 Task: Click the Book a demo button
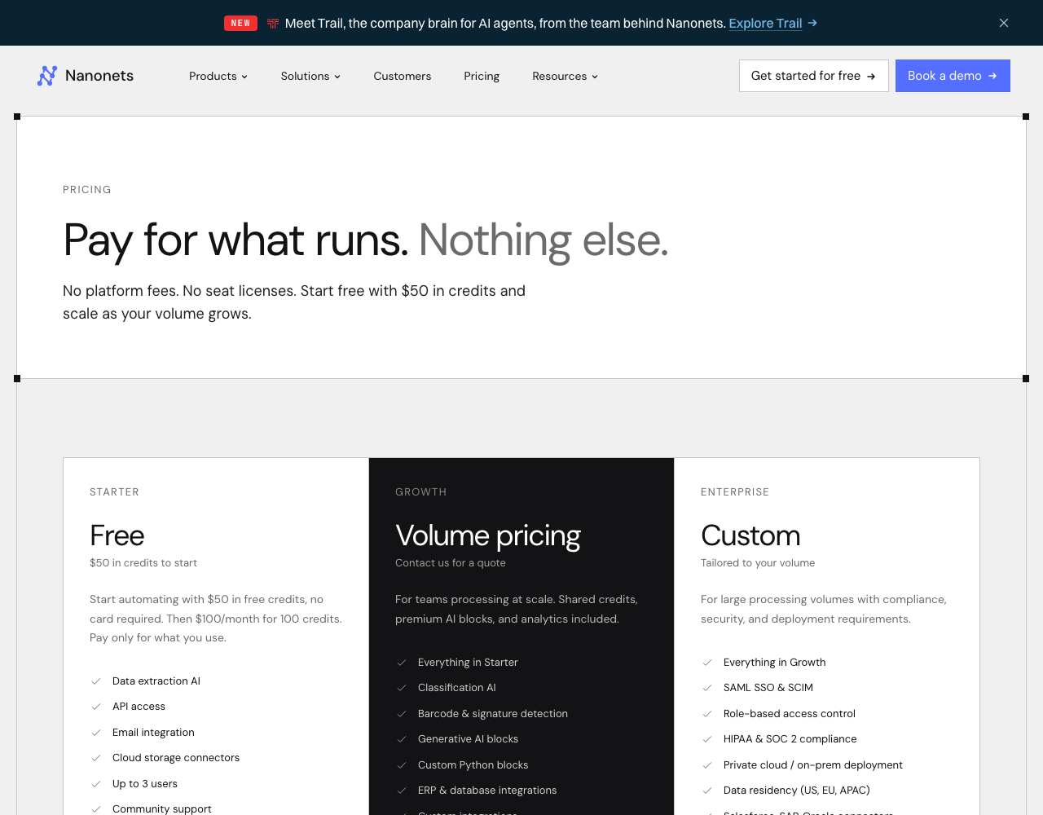click(x=953, y=76)
